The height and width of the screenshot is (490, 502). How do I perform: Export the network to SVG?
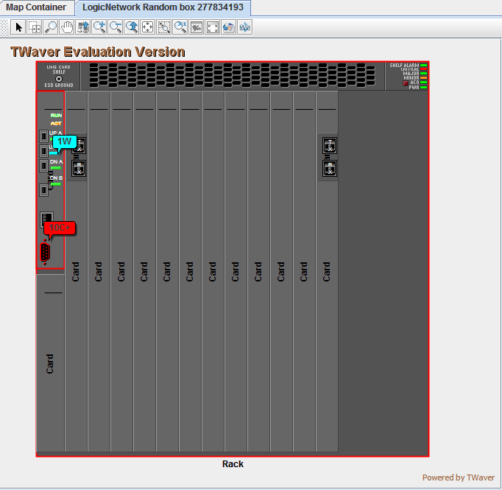pos(244,27)
